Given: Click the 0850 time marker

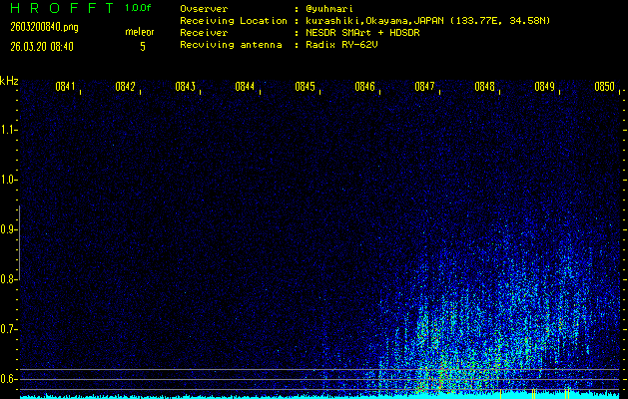Looking at the screenshot, I should 604,87.
